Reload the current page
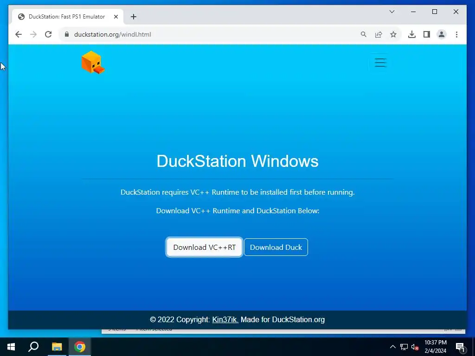The height and width of the screenshot is (356, 475). coord(48,34)
